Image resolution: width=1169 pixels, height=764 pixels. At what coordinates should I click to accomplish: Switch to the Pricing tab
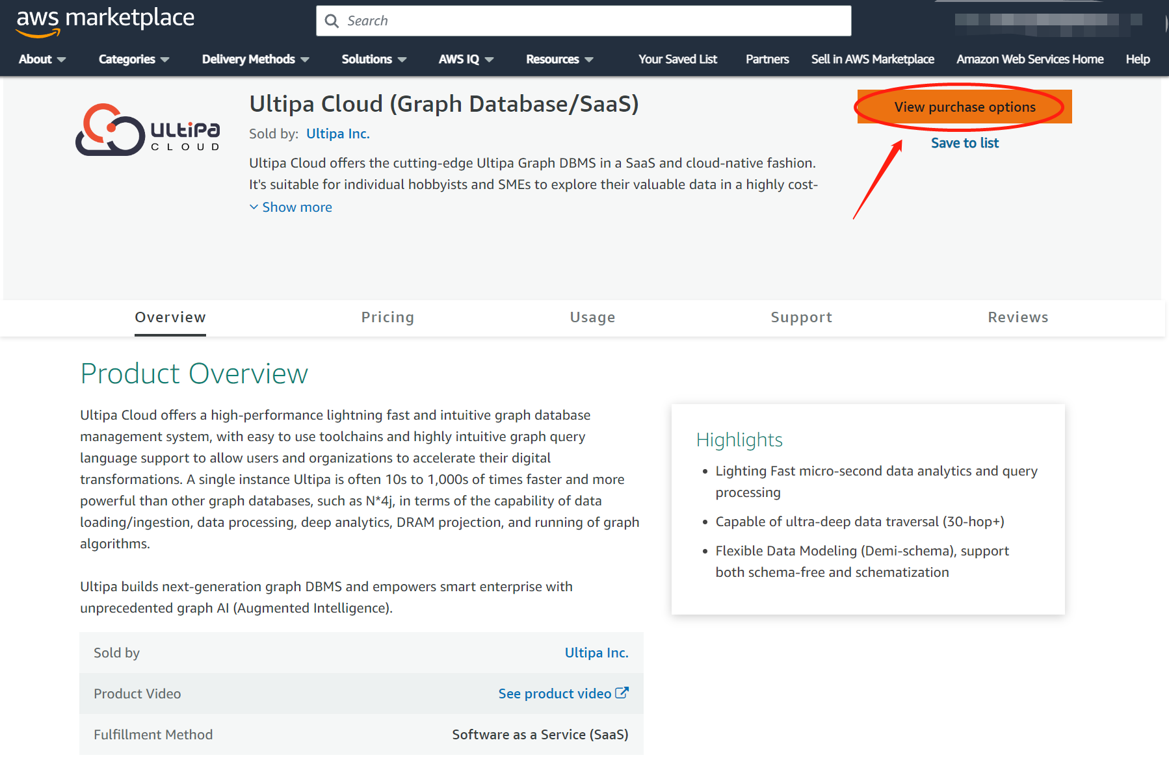click(x=387, y=318)
